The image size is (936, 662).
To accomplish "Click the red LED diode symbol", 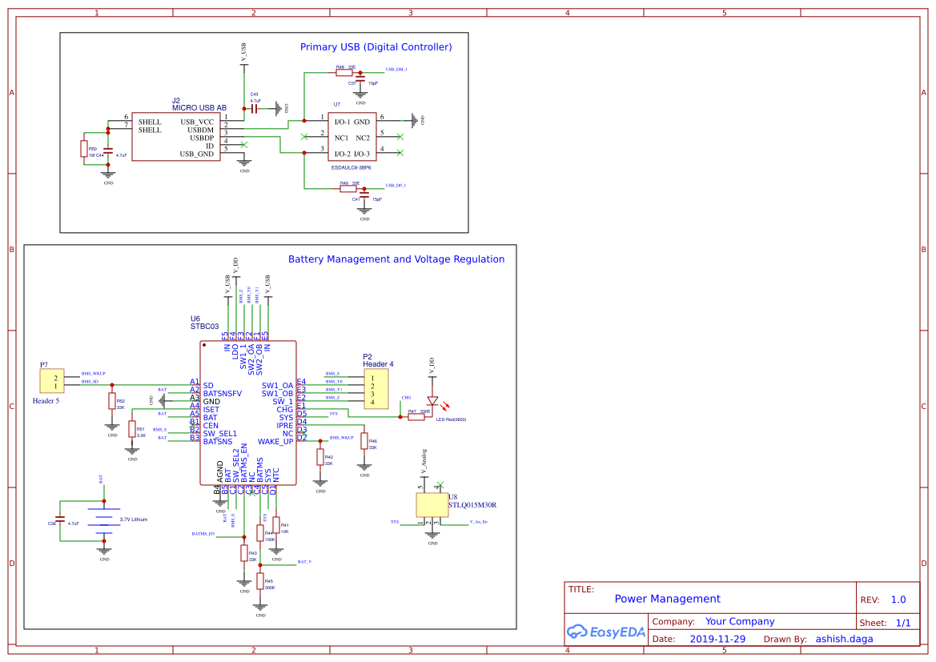I will click(433, 401).
